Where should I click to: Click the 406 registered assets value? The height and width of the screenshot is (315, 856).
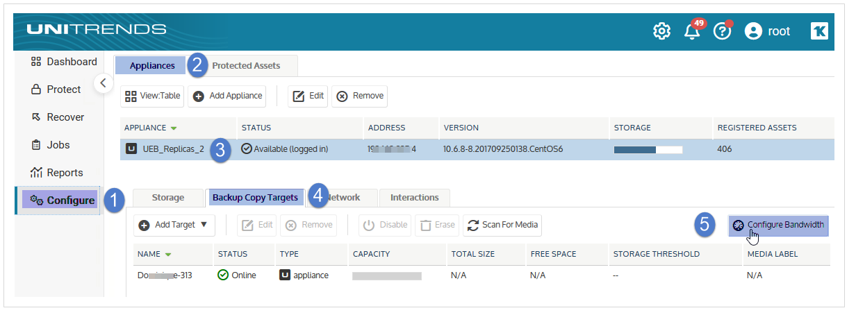click(725, 149)
